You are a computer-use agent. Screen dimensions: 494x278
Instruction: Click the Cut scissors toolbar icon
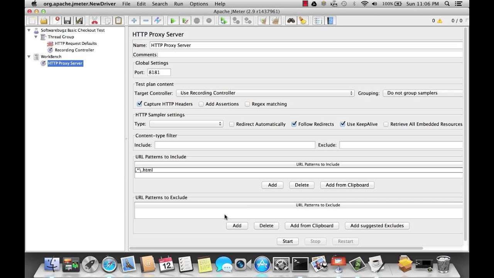(x=94, y=21)
